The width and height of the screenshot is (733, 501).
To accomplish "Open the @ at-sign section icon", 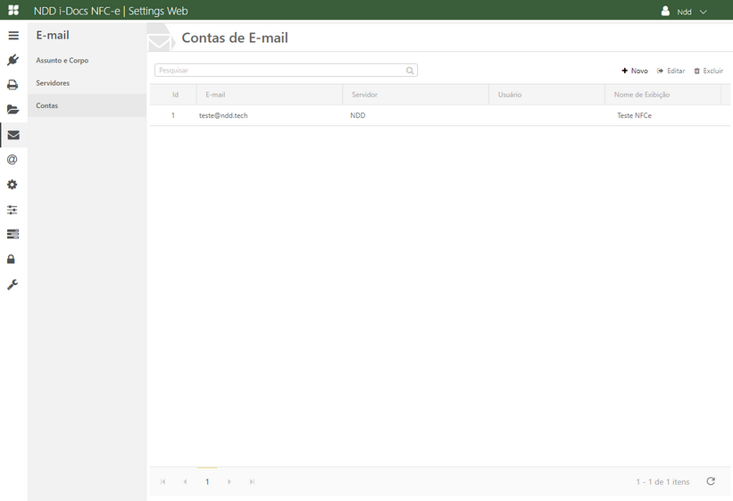I will pos(12,160).
